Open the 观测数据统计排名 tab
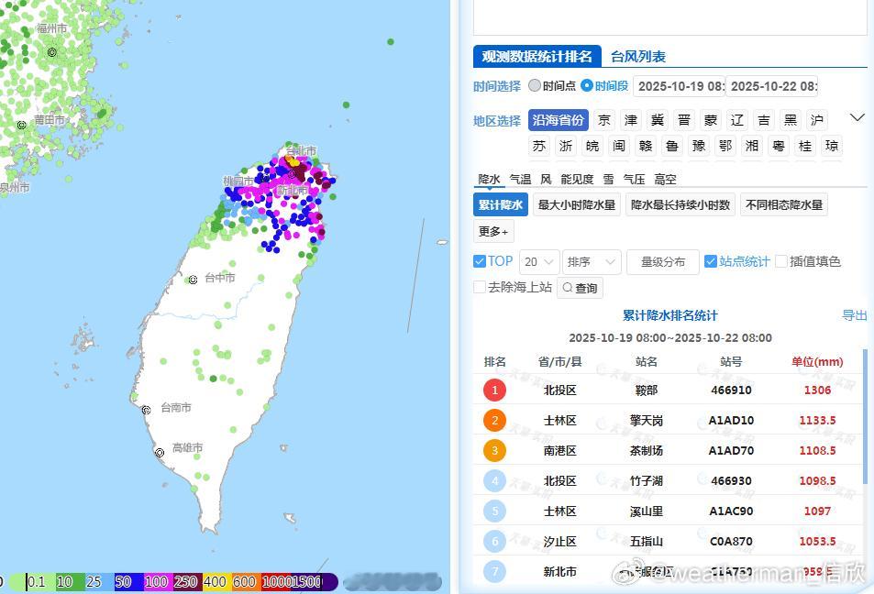 pos(537,56)
